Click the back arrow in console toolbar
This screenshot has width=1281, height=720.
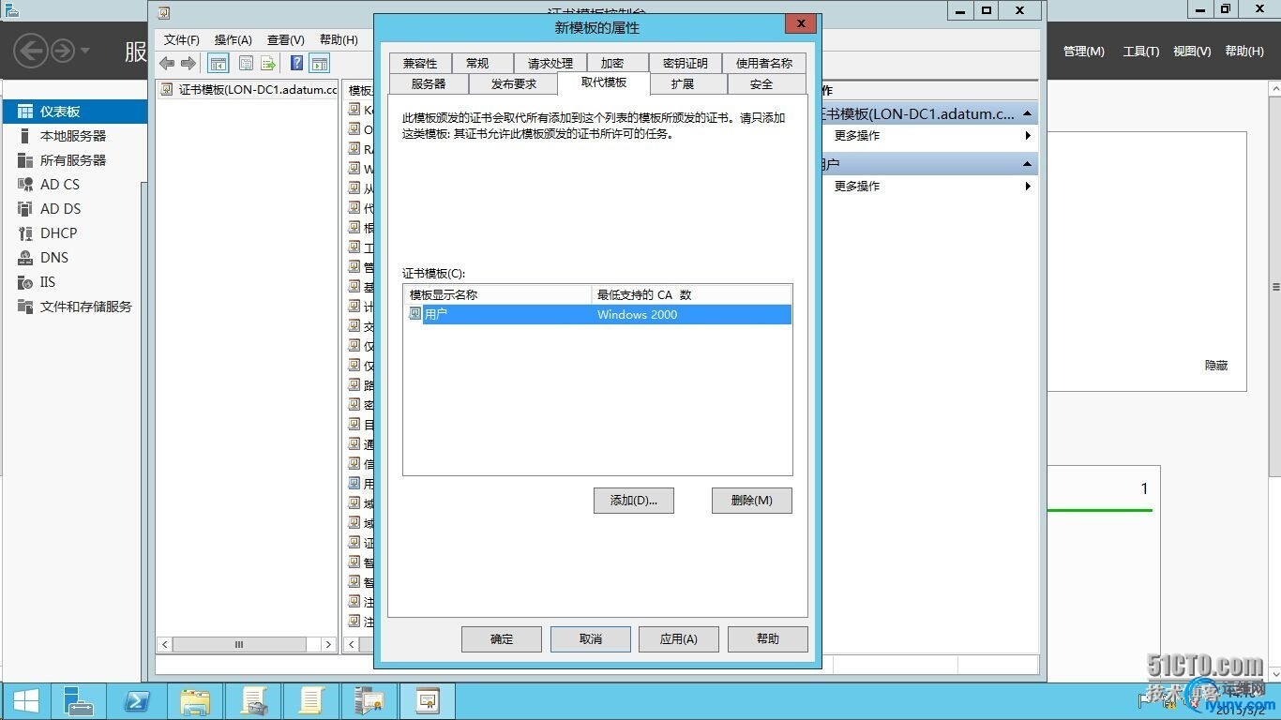click(167, 63)
